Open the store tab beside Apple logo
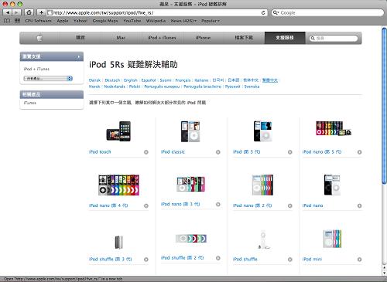The width and height of the screenshot is (387, 282). (x=80, y=38)
